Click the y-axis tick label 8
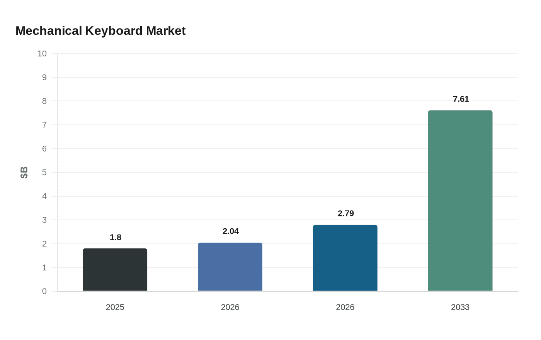The width and height of the screenshot is (541, 340). point(44,101)
